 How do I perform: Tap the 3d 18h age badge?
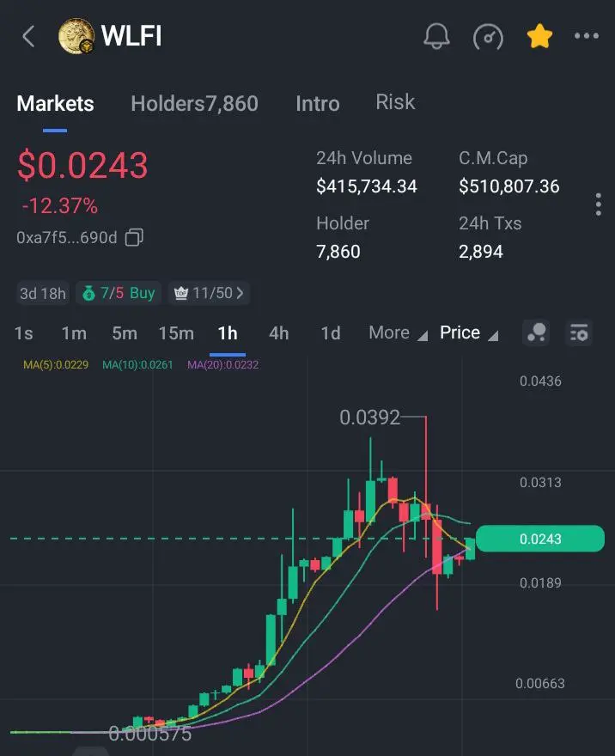43,293
